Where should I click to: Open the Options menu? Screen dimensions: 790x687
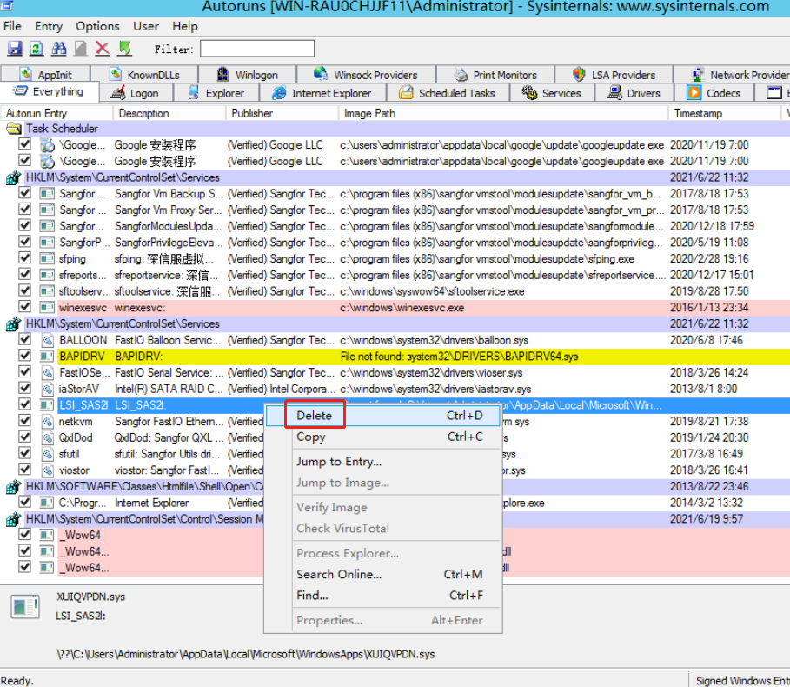click(97, 26)
